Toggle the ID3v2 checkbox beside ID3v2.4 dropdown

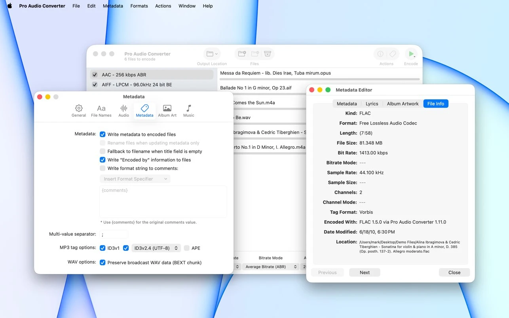click(126, 248)
